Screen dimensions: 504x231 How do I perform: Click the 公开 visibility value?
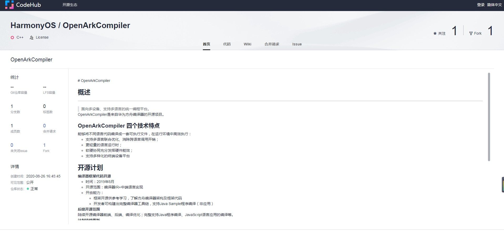point(30,182)
